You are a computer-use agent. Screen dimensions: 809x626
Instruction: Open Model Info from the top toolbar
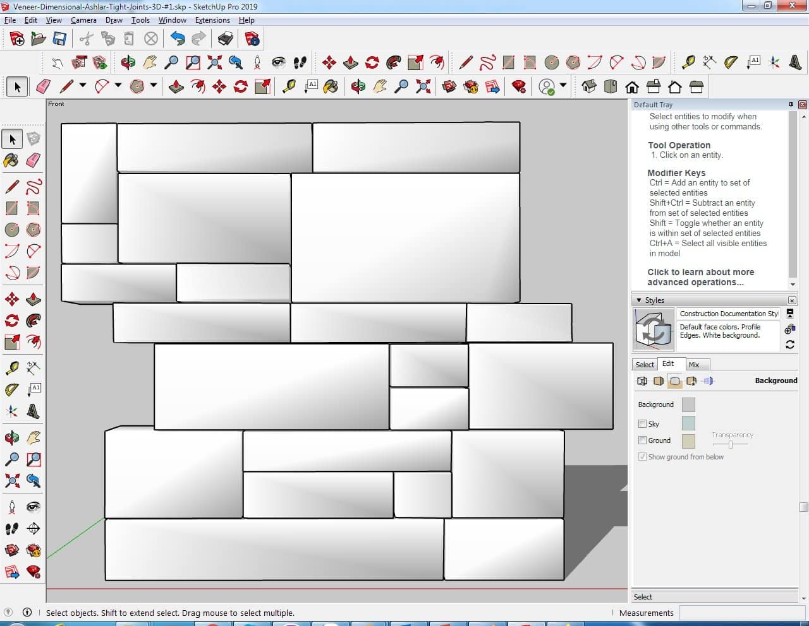click(x=252, y=39)
